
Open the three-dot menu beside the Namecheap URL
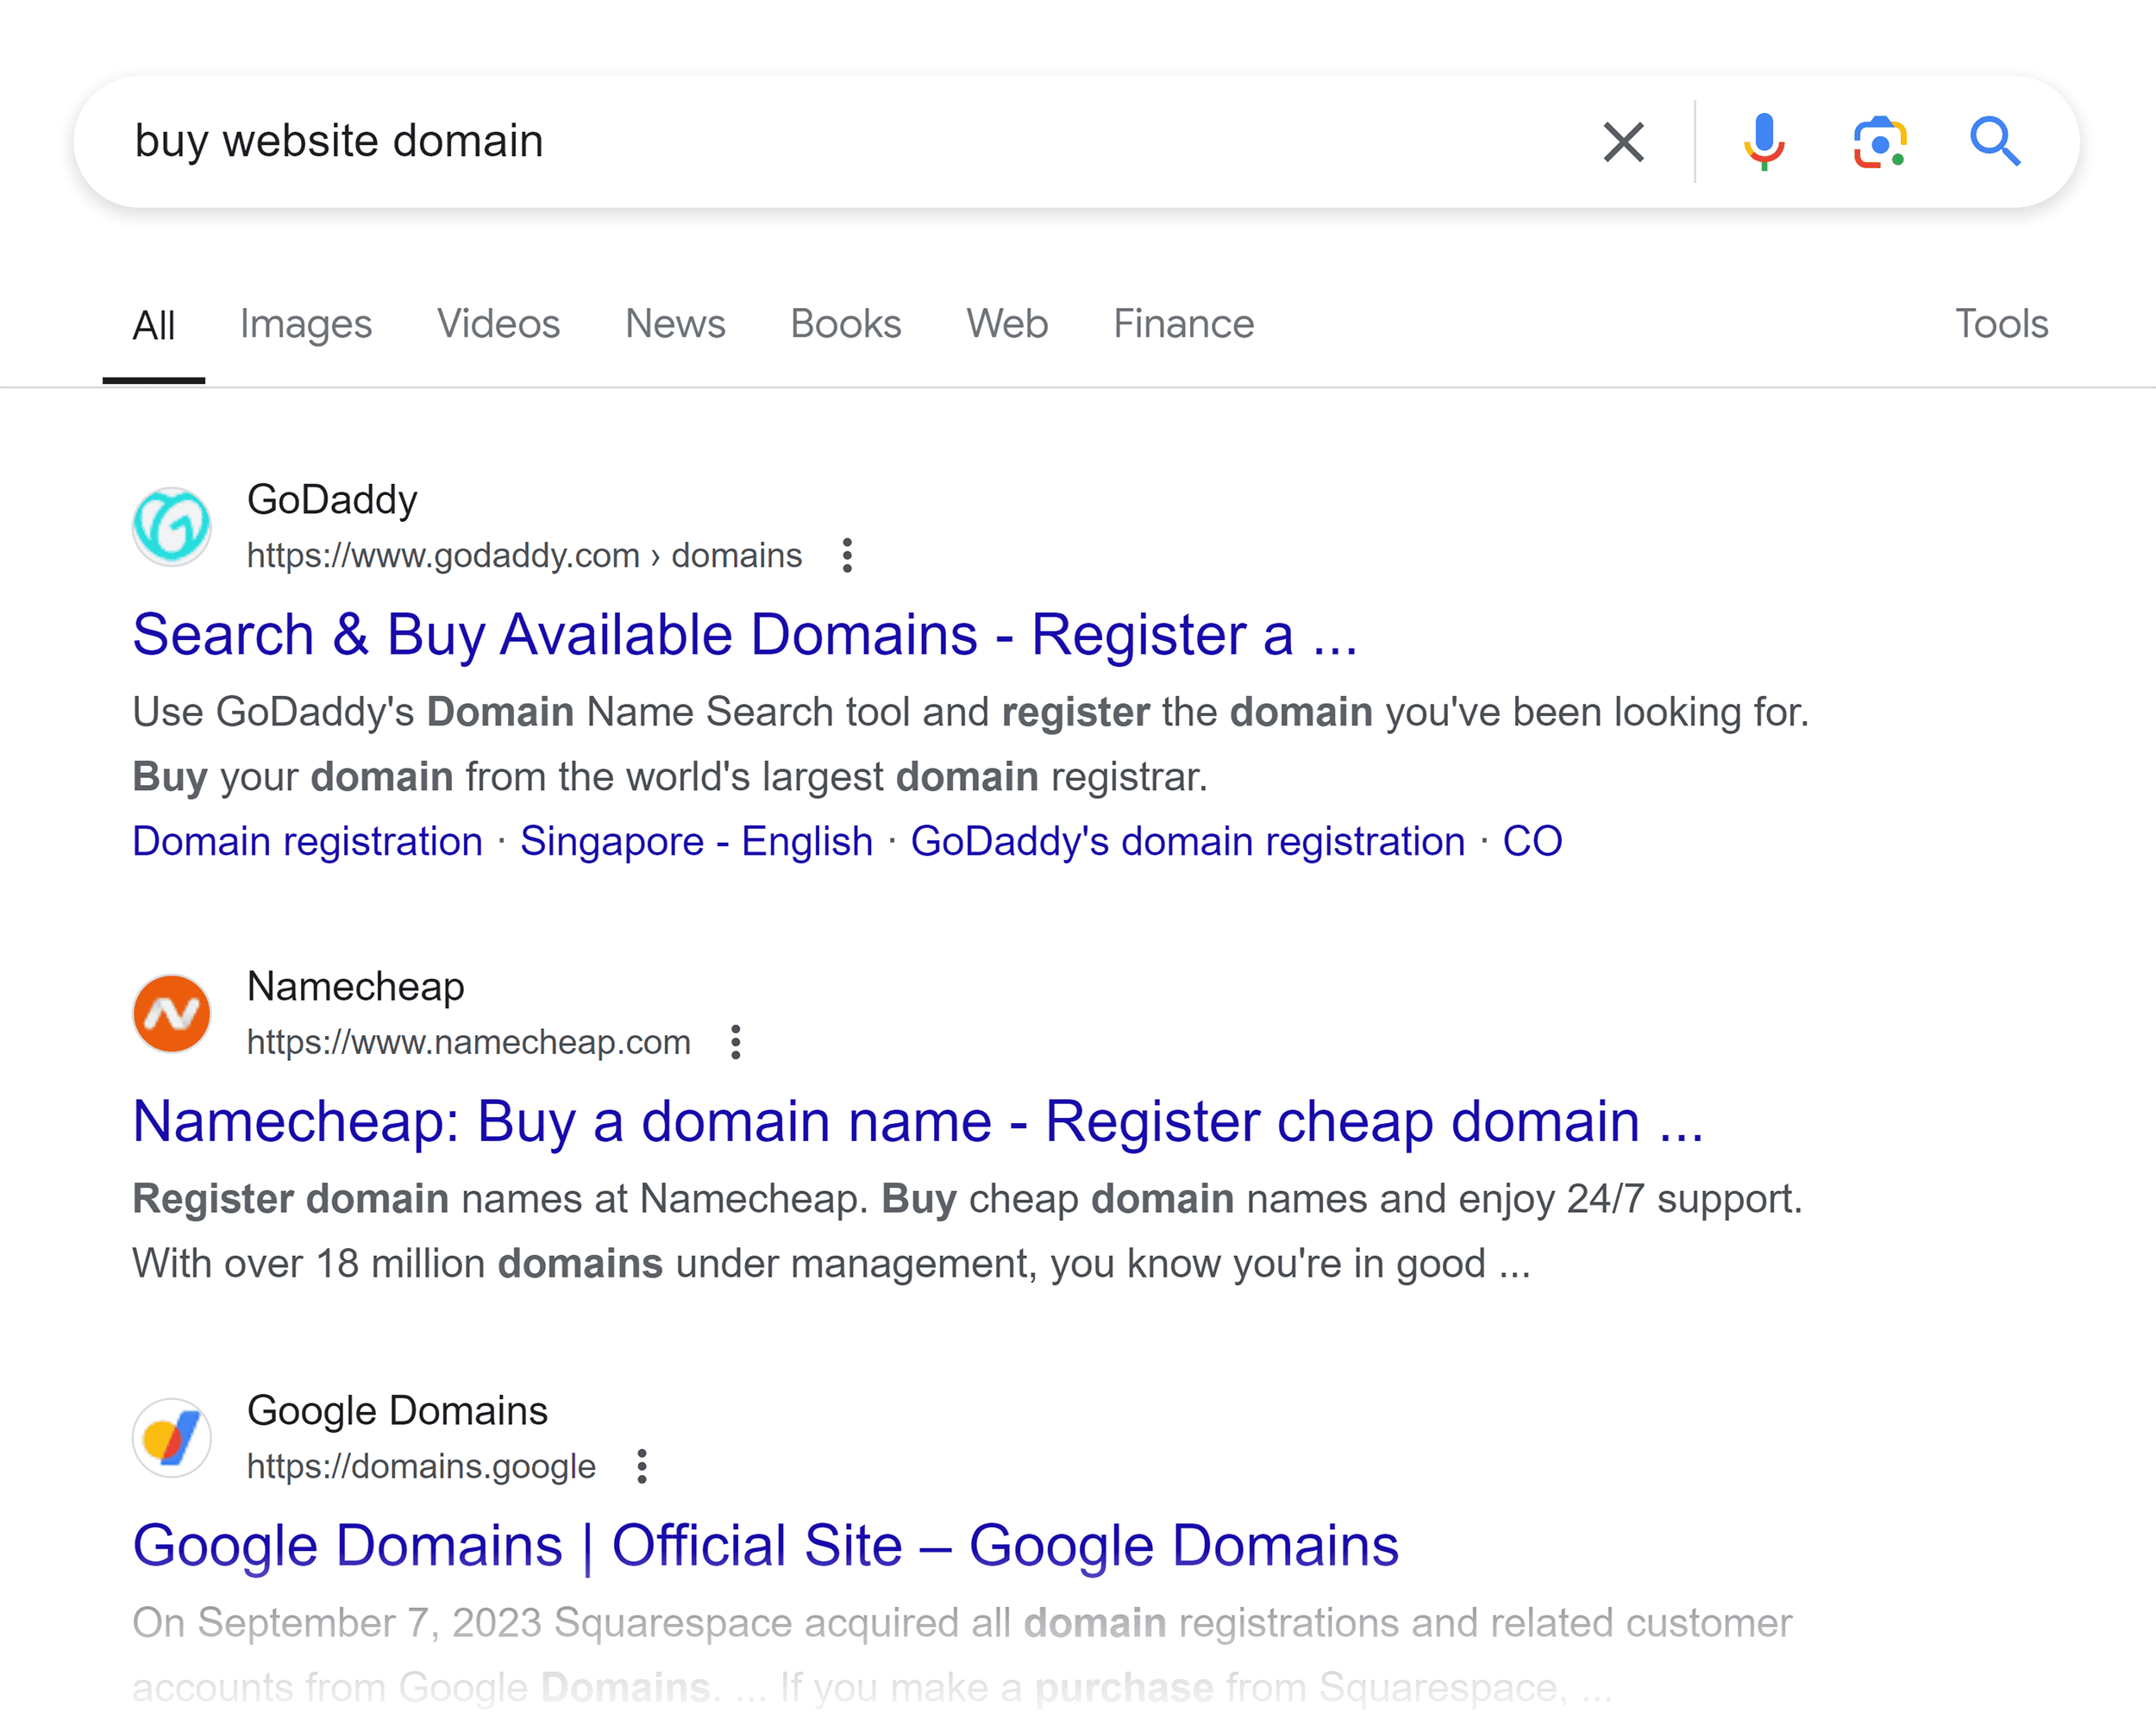tap(736, 1042)
